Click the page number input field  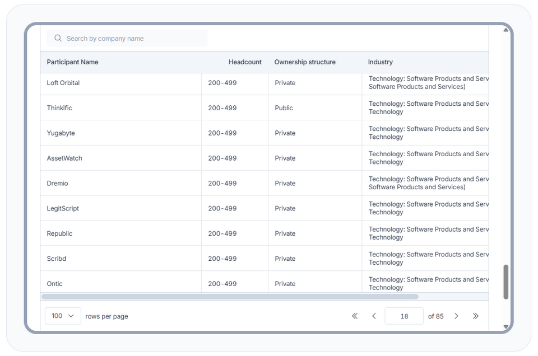coord(404,316)
